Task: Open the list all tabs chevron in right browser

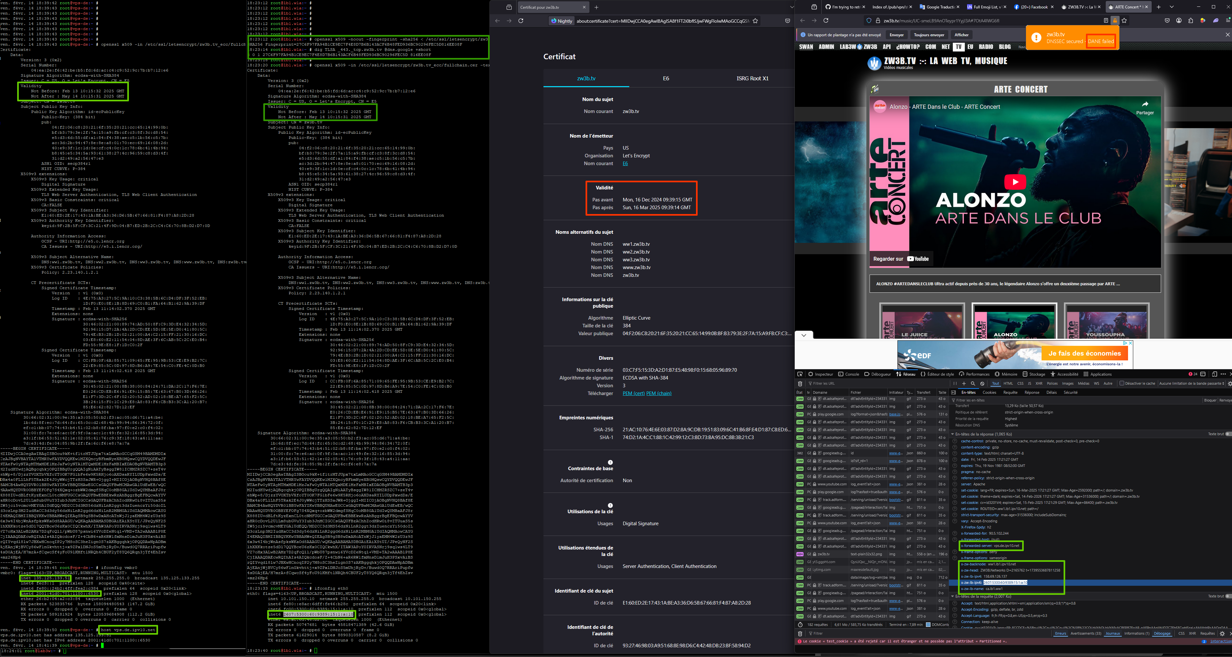Action: click(x=1172, y=7)
